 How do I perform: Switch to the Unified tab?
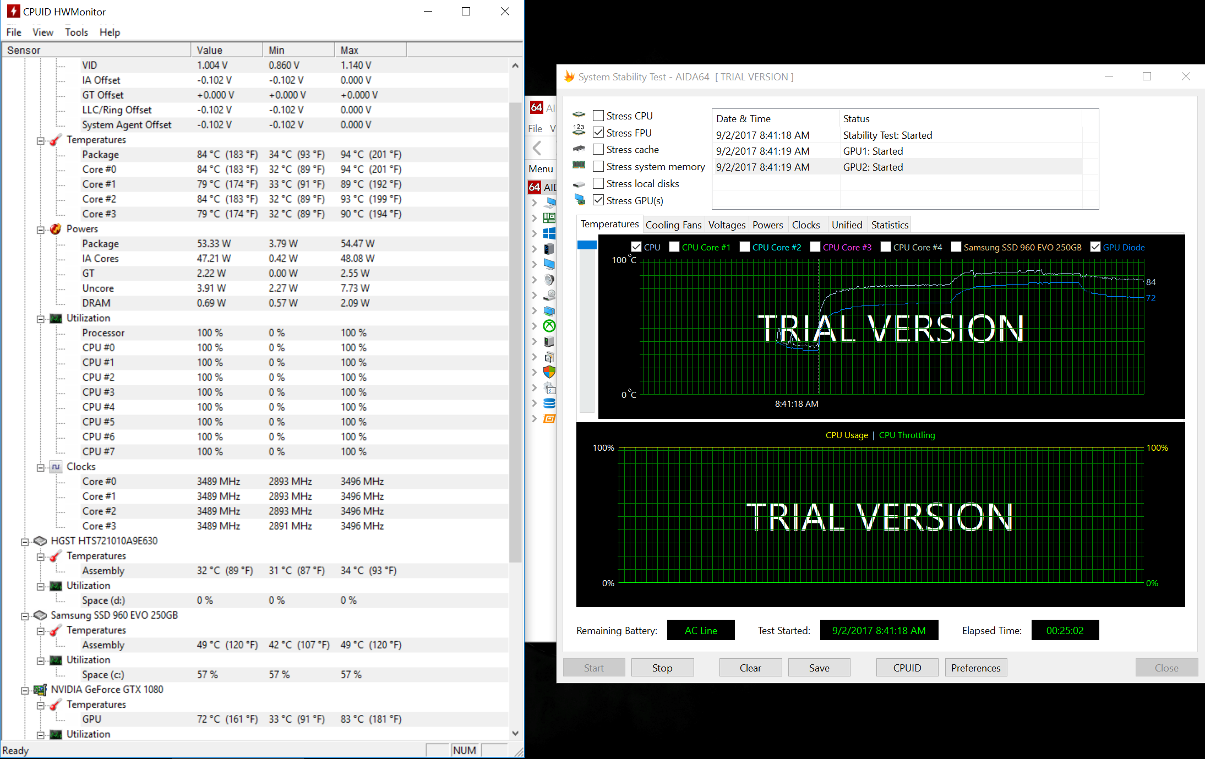pyautogui.click(x=847, y=225)
